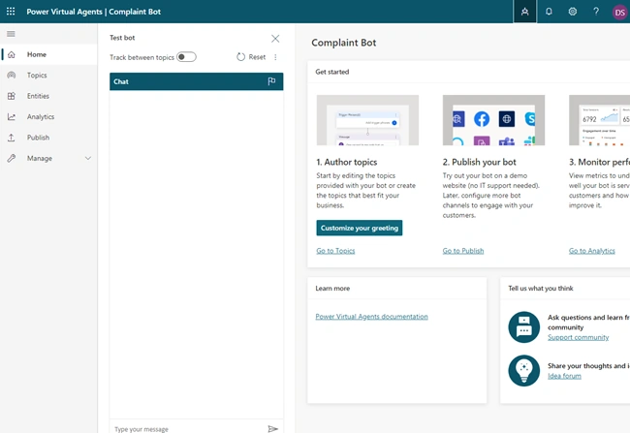This screenshot has width=630, height=433.
Task: Click the 2. Publish your bot heading
Action: 480,162
